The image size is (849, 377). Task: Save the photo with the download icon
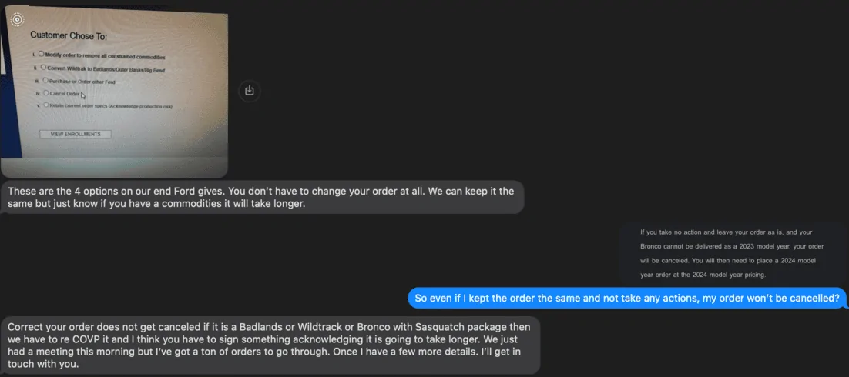pyautogui.click(x=249, y=90)
